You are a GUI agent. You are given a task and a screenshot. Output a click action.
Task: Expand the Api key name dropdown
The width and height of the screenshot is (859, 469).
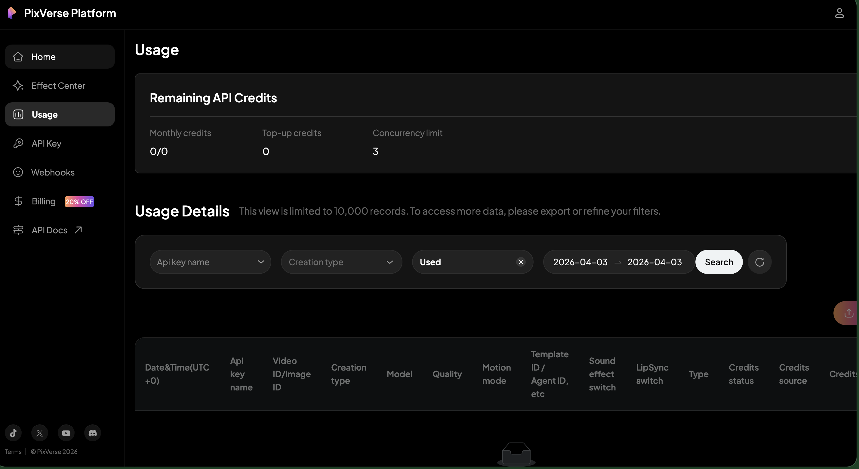pyautogui.click(x=210, y=262)
